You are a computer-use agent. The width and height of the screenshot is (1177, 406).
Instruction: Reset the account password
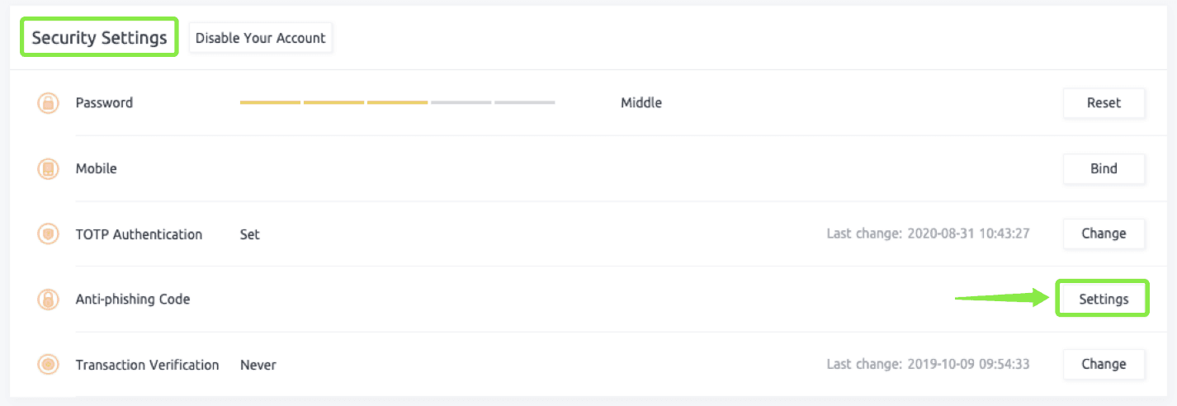click(x=1104, y=103)
